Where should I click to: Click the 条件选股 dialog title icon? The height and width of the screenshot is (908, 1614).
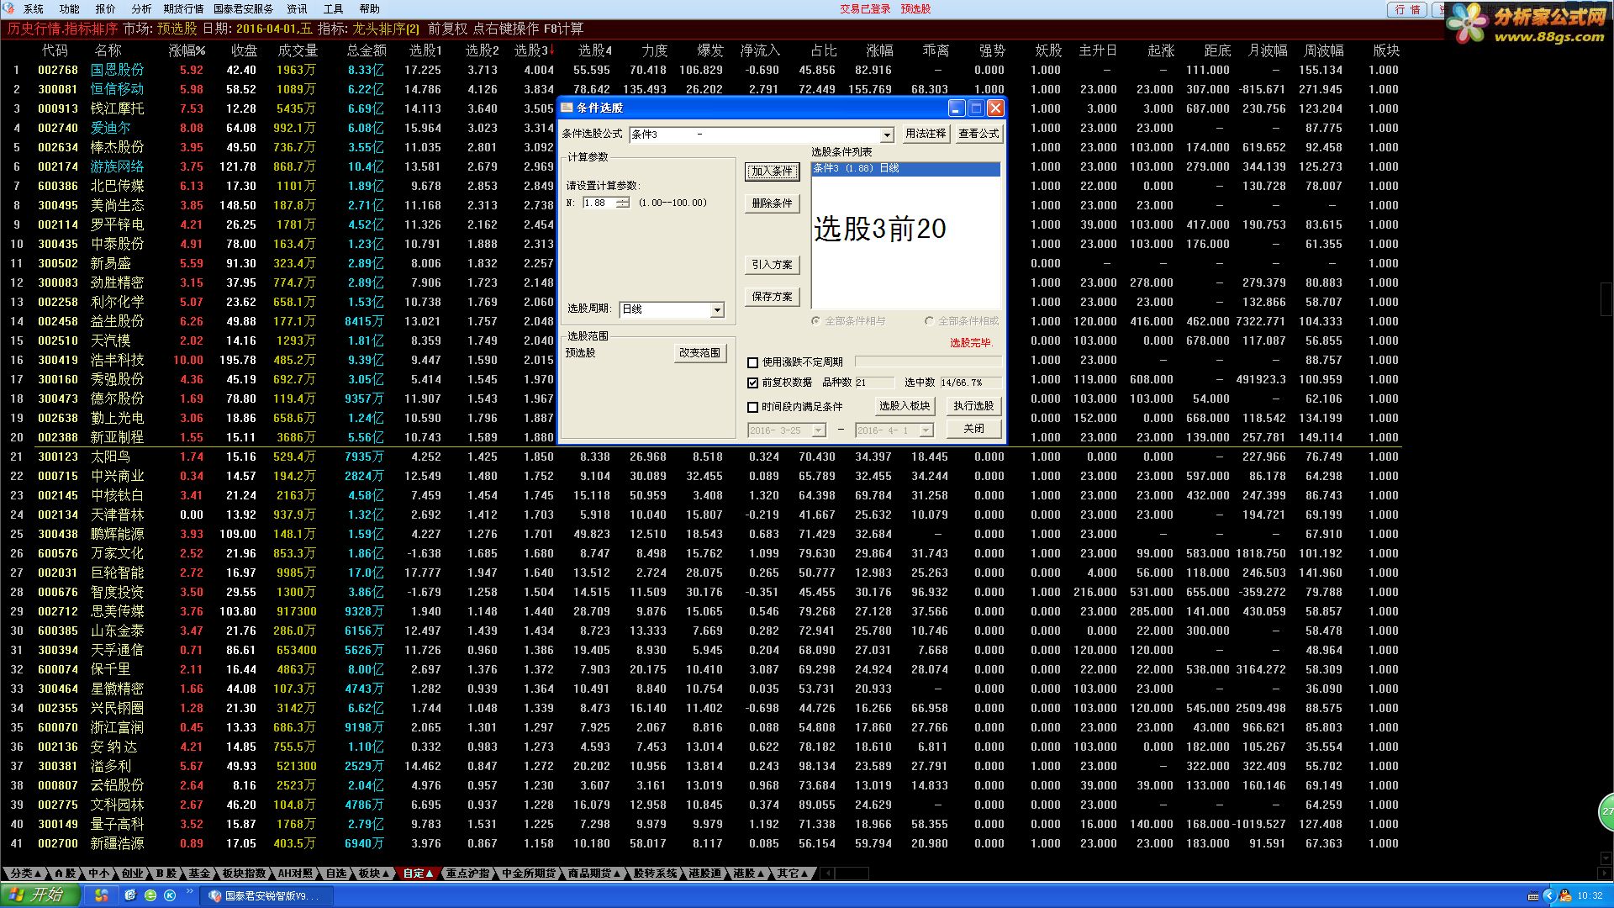(567, 108)
